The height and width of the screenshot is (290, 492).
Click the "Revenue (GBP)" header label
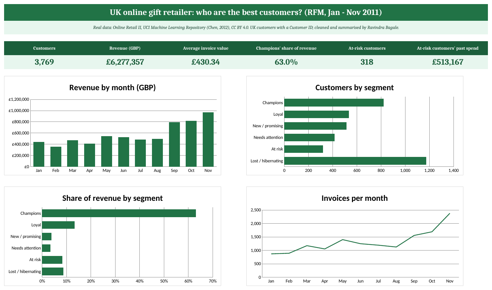tap(125, 48)
